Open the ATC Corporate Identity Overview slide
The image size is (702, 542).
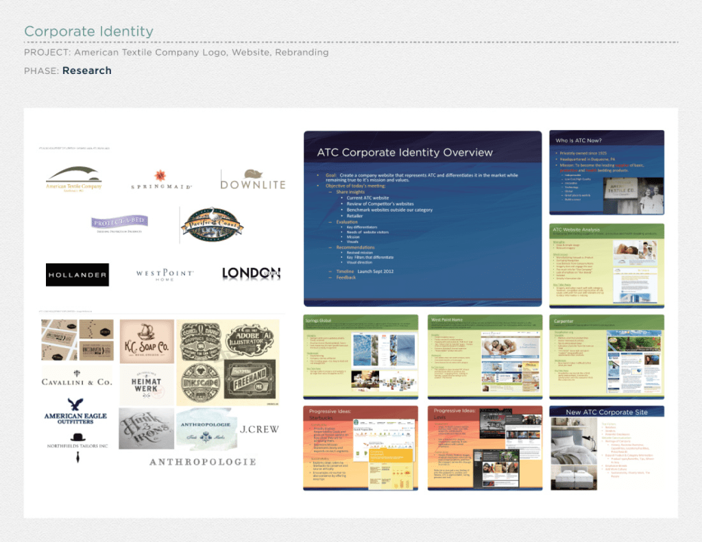click(x=422, y=218)
